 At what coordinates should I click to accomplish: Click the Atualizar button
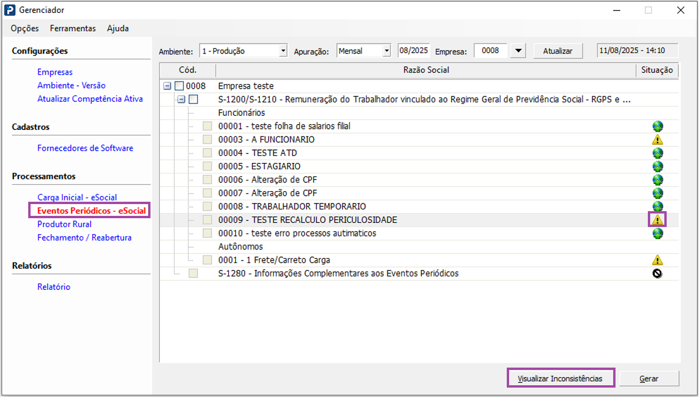click(x=558, y=51)
